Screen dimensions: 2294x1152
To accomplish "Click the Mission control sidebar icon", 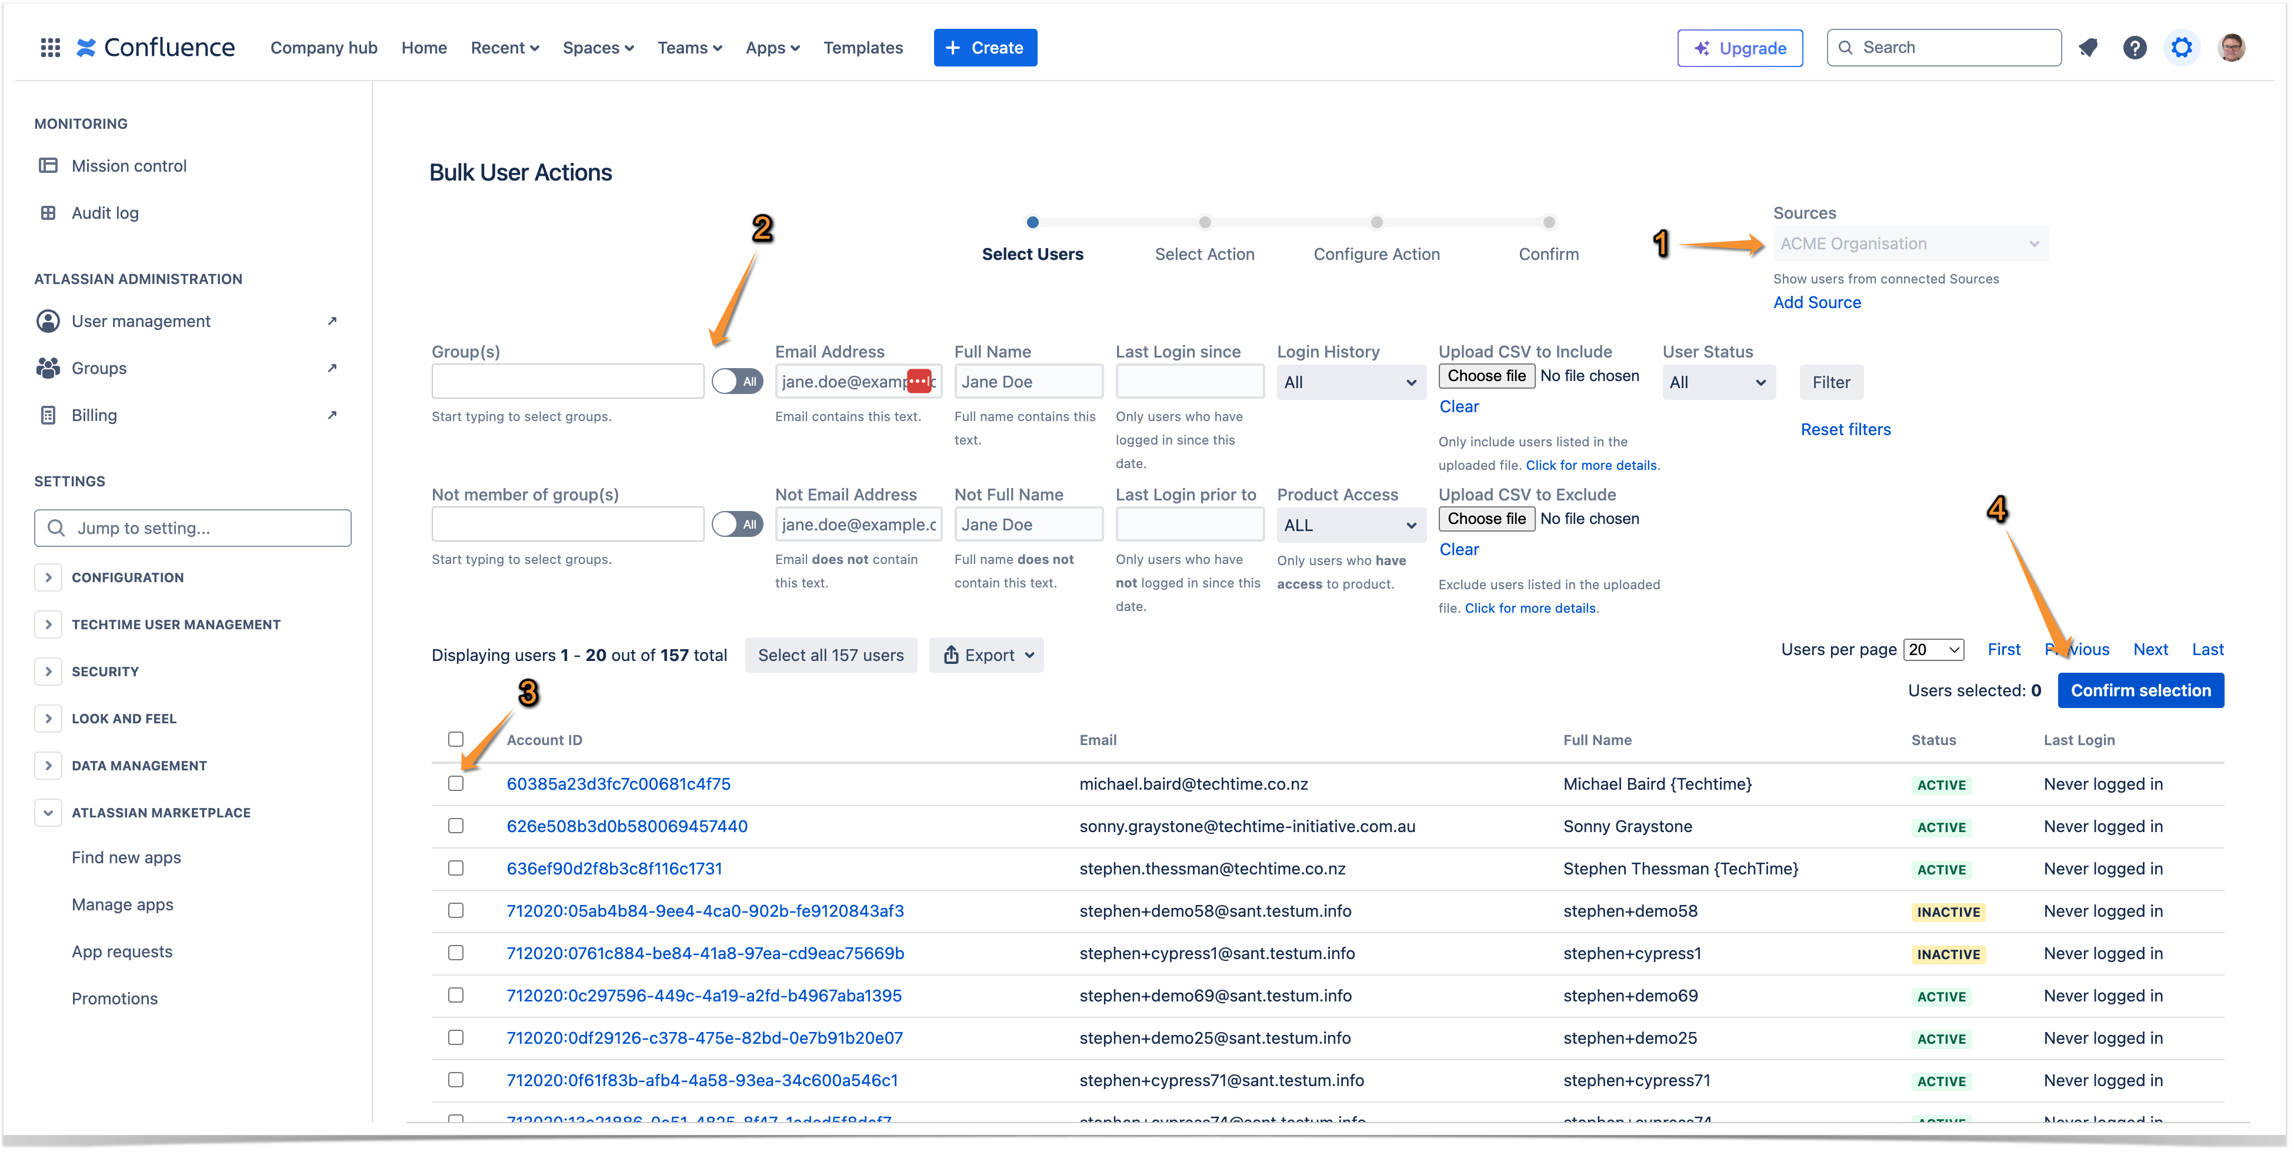I will pos(48,166).
